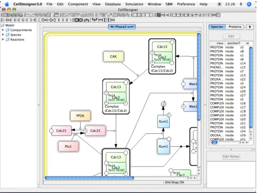Select the lower dashed Rum1 node
This screenshot has width=257, height=193.
(x=163, y=146)
